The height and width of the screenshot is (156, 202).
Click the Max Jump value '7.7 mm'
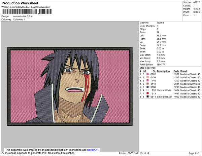[161, 61]
